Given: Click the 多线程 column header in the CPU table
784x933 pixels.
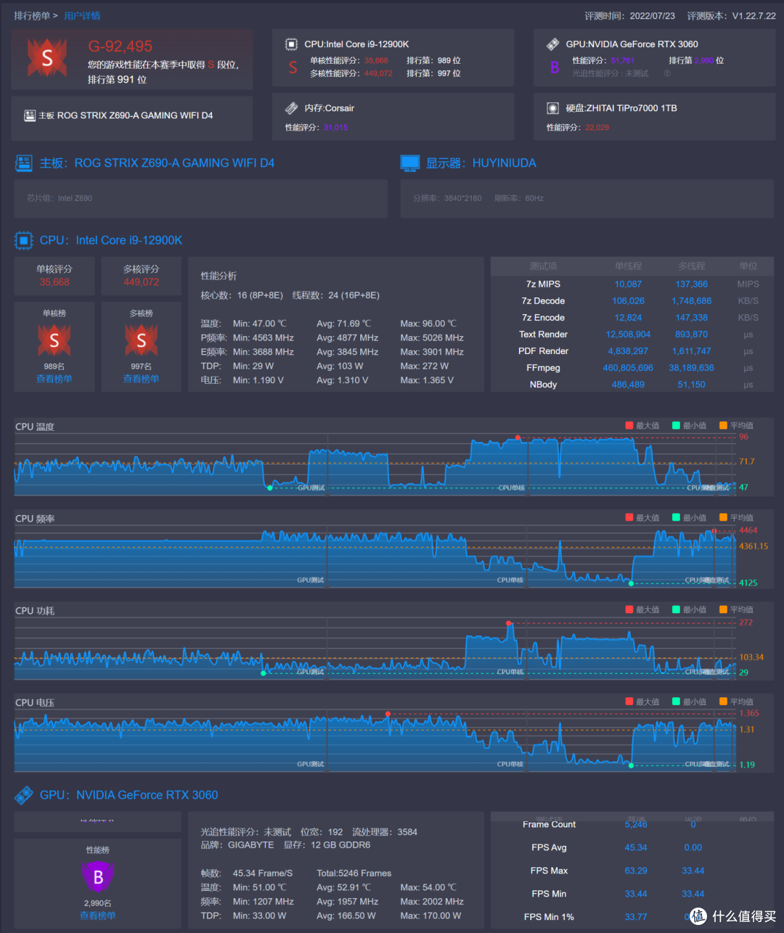Looking at the screenshot, I should [692, 266].
